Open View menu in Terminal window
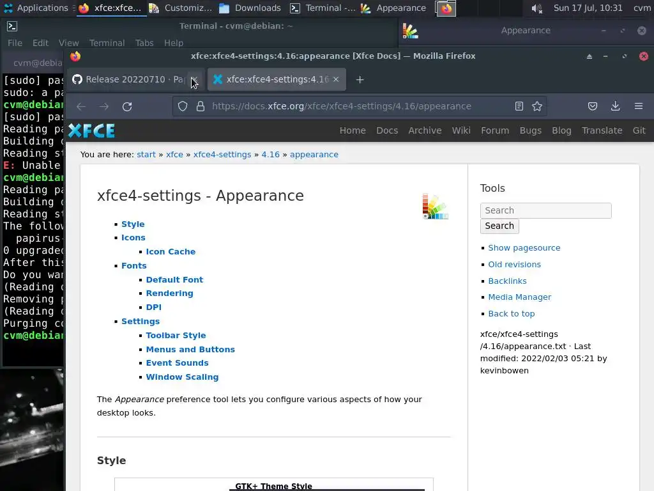 coord(69,43)
